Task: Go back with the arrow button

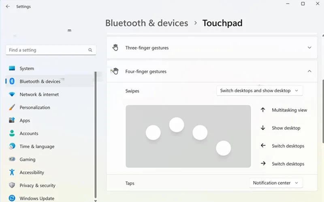Action: (x=8, y=6)
